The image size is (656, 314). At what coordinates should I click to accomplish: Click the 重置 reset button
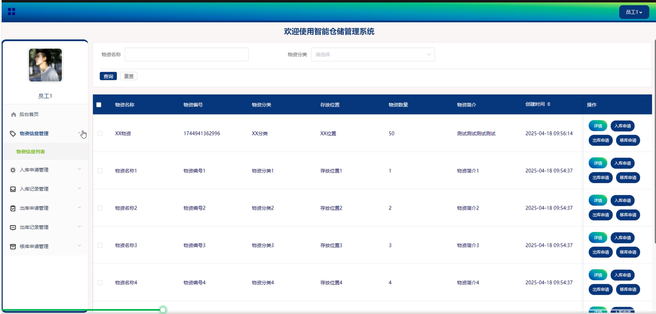[129, 76]
